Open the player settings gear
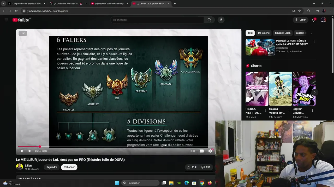Image resolution: width=334 pixels, height=187 pixels. coord(210,151)
